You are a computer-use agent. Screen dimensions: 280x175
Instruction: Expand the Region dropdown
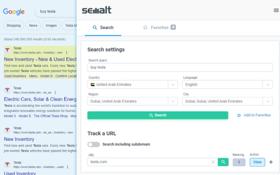click(x=173, y=101)
